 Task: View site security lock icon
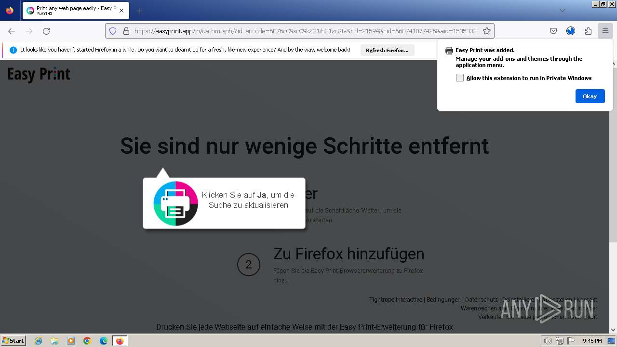[x=126, y=31]
